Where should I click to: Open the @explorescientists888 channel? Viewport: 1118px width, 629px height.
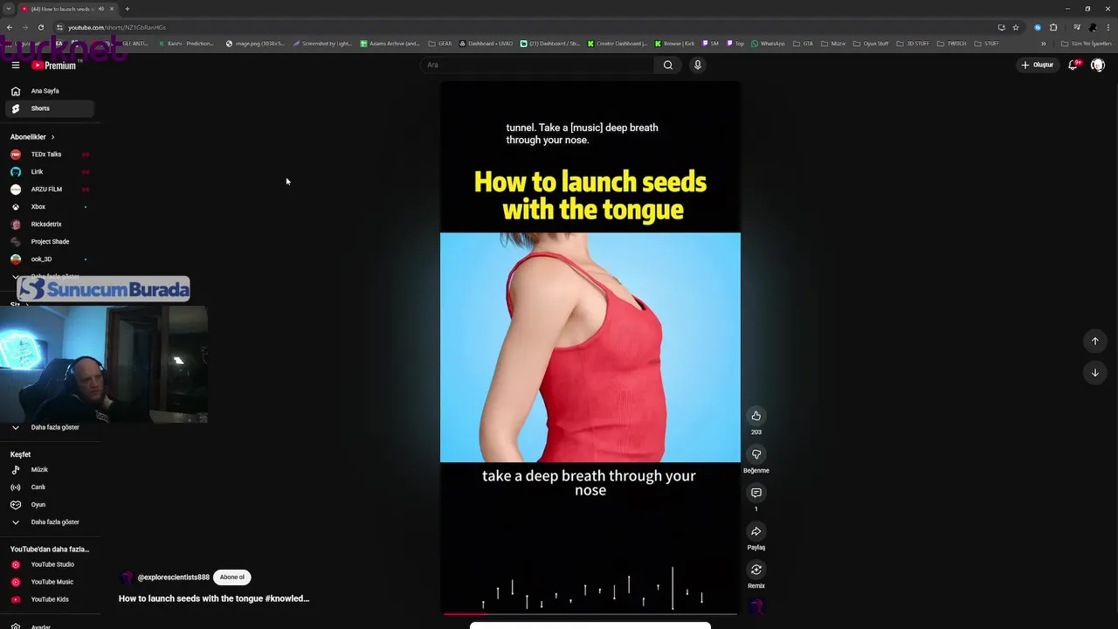coord(173,577)
